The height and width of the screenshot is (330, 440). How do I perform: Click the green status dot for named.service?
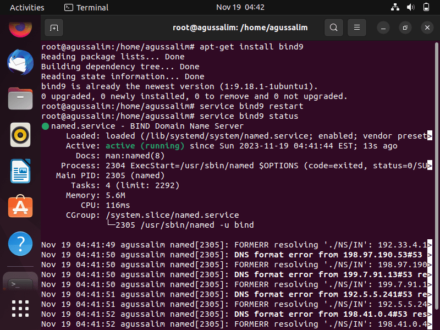click(45, 127)
